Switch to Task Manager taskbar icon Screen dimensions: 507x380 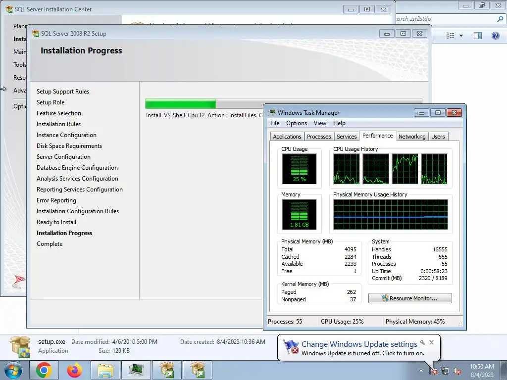[x=136, y=370]
